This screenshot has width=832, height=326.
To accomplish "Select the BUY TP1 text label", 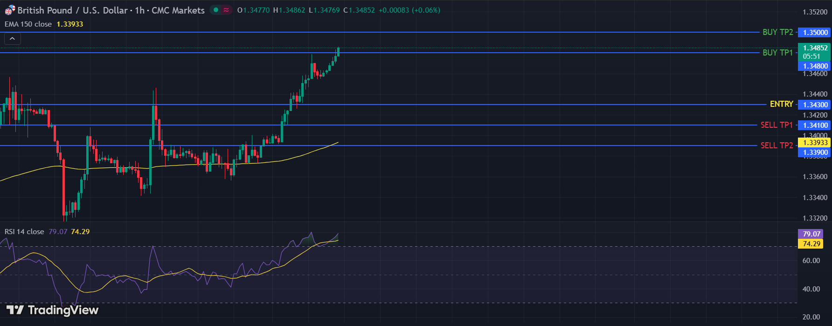I will (777, 53).
